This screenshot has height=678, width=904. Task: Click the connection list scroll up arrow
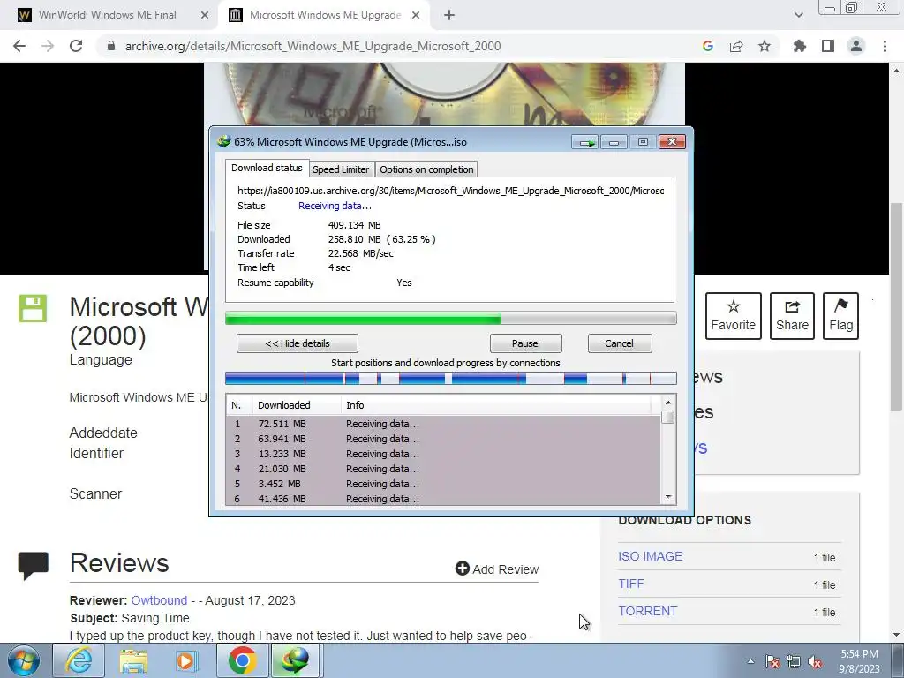tap(668, 403)
